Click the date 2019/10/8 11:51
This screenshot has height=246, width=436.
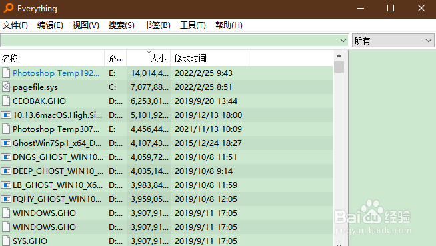206,157
